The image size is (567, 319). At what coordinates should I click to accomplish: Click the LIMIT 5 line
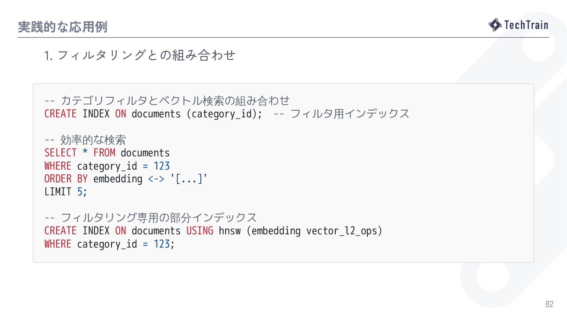(x=66, y=192)
